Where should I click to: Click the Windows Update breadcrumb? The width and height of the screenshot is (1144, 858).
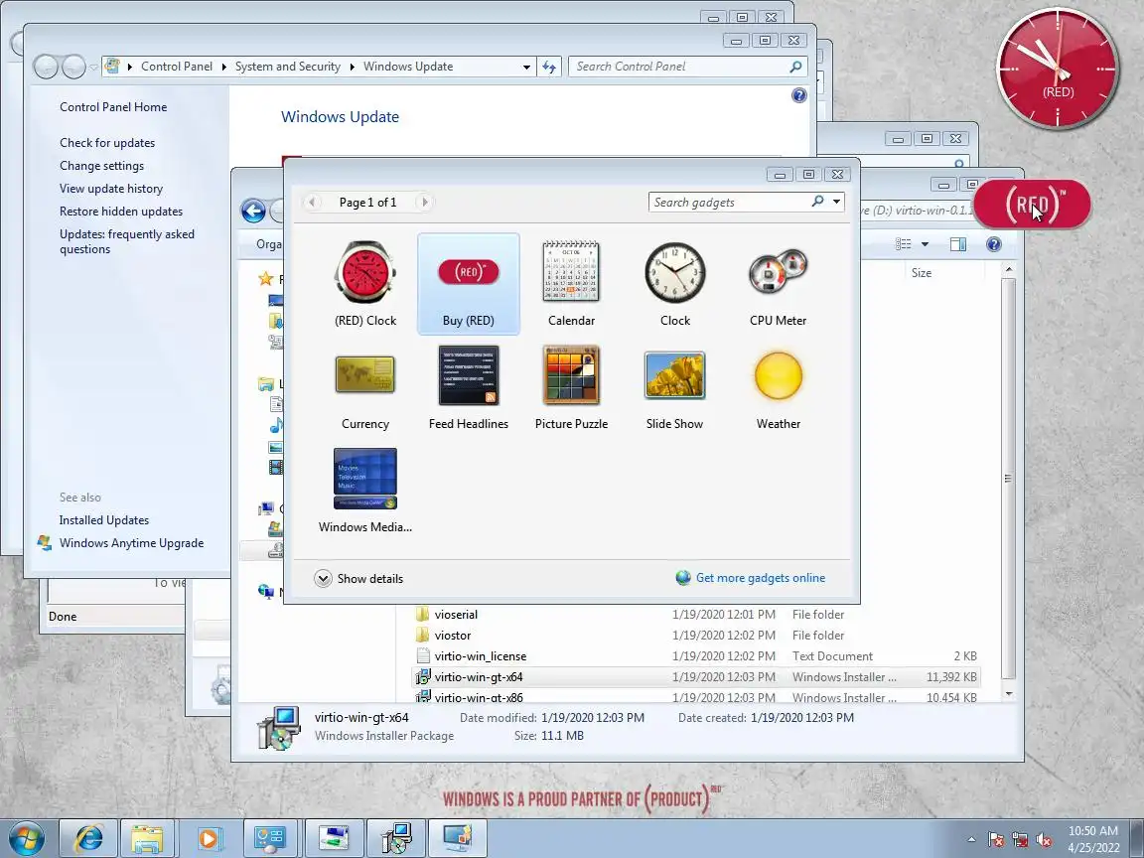click(408, 67)
